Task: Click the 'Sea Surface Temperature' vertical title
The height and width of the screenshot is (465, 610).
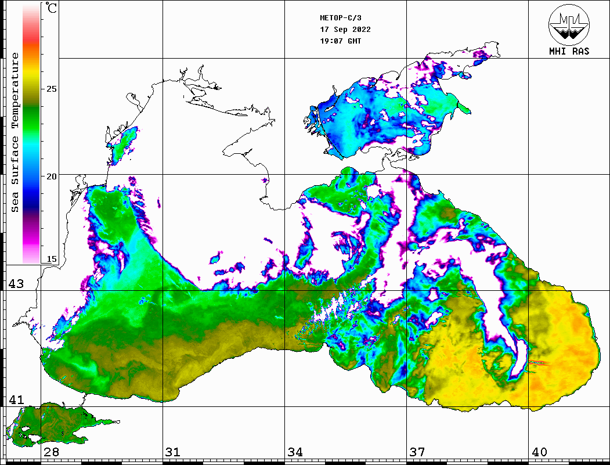Action: coord(15,133)
